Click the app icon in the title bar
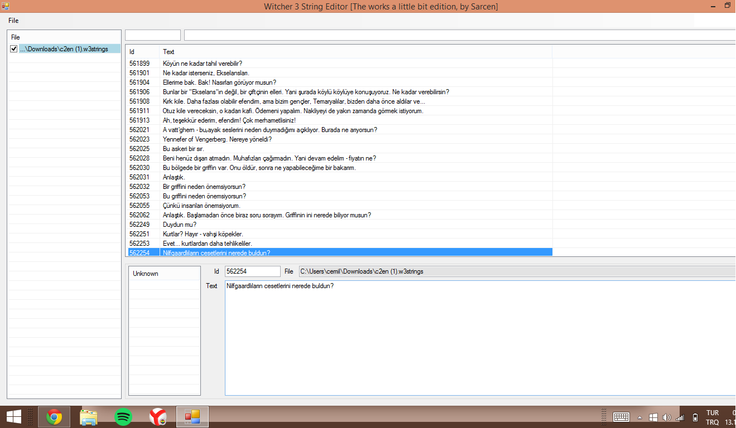This screenshot has height=428, width=736. tap(4, 6)
